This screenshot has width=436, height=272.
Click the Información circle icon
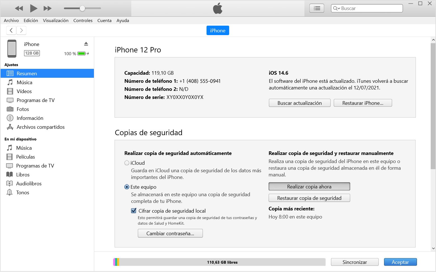point(10,118)
